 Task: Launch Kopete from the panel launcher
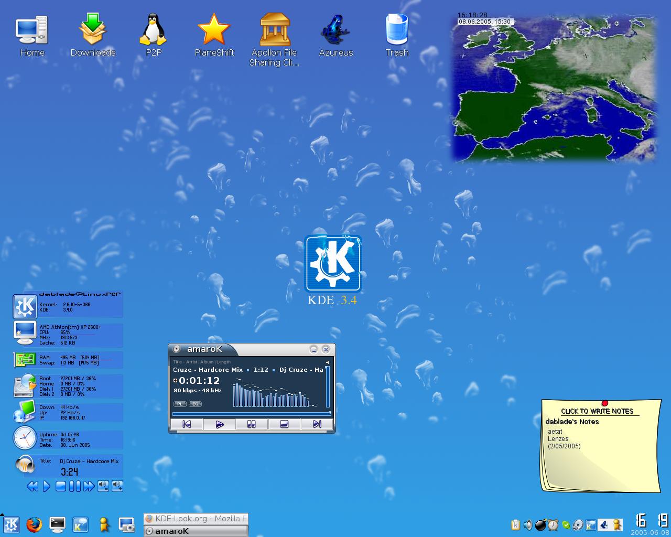pos(80,524)
